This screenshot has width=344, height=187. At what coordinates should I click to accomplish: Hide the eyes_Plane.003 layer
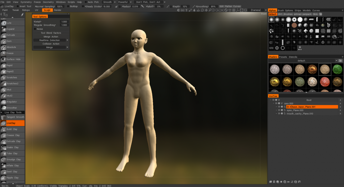click(x=279, y=110)
